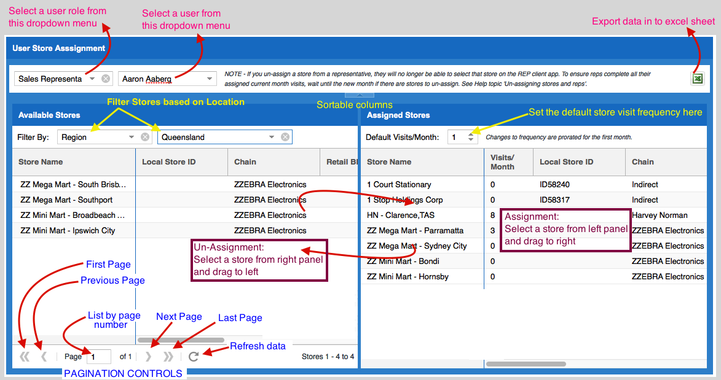Viewport: 721px width, 380px height.
Task: Go to next page of stores
Action: click(x=148, y=357)
